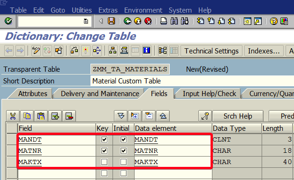294x180 pixels.
Task: Click the Indexes... button
Action: pos(264,51)
